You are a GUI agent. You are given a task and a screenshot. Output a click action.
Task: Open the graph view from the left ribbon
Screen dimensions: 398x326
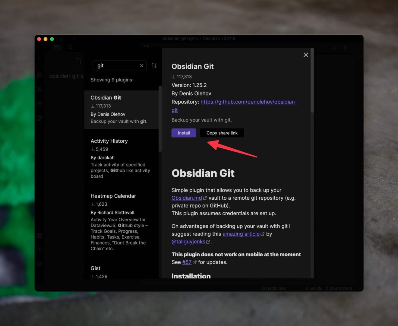(39, 90)
